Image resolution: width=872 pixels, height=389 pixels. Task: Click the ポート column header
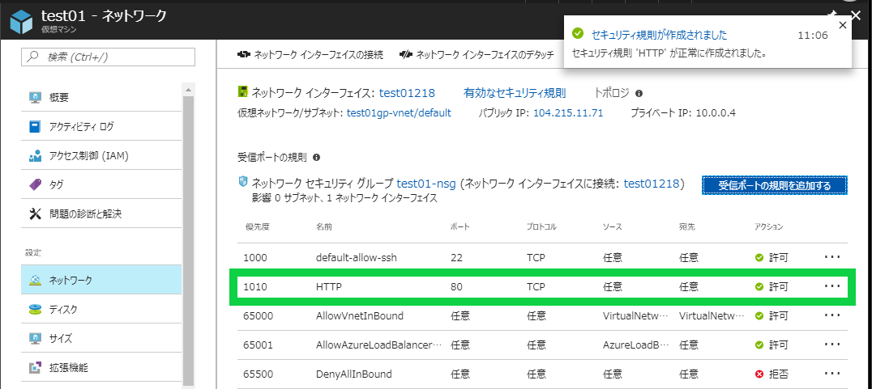click(x=460, y=226)
